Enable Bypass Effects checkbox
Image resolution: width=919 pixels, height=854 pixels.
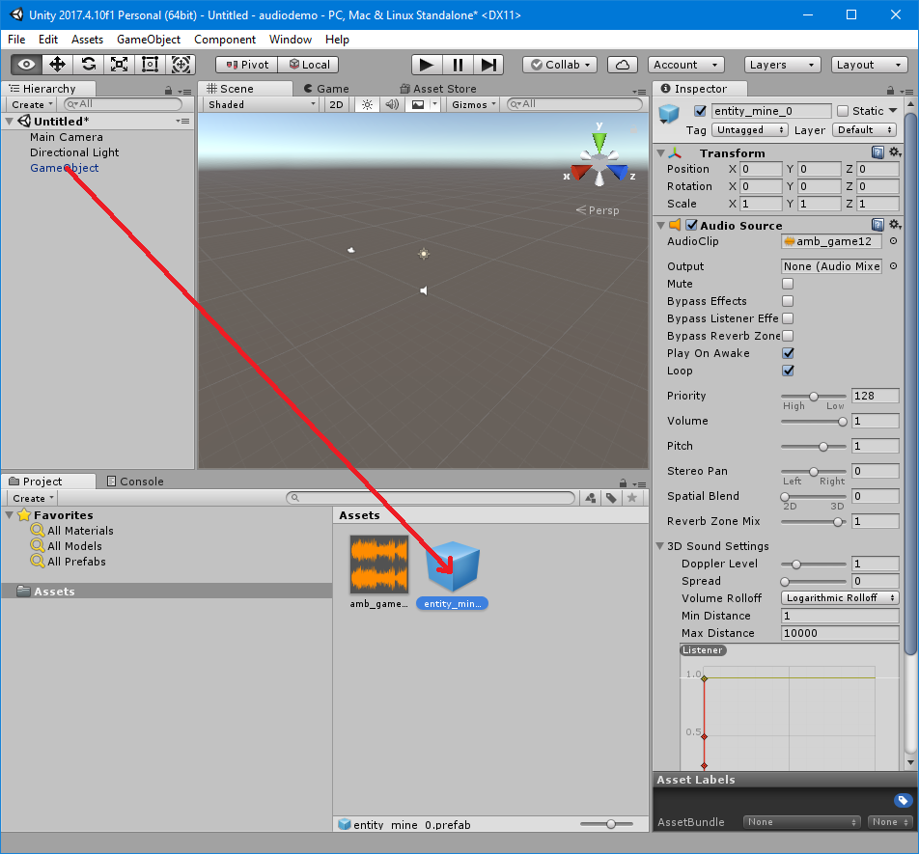(788, 301)
